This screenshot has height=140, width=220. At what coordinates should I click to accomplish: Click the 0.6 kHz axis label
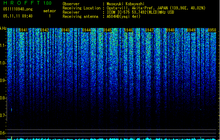coord(3,133)
